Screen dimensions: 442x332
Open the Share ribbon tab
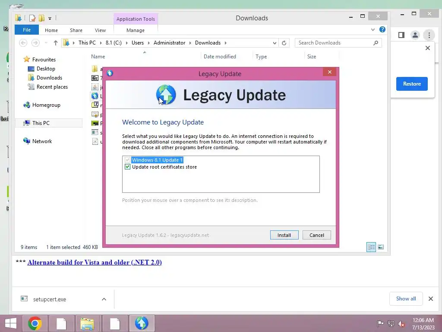tap(76, 30)
